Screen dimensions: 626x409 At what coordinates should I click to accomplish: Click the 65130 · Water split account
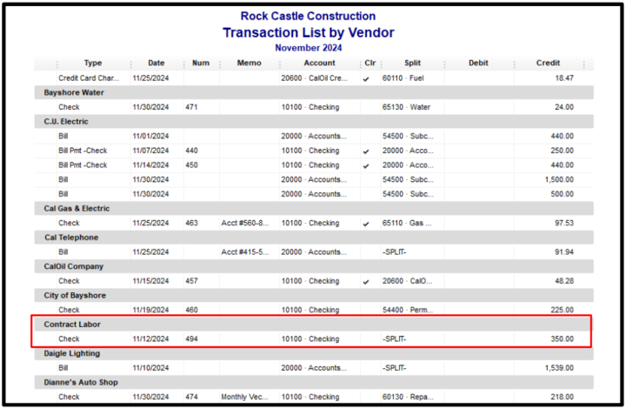click(x=406, y=107)
